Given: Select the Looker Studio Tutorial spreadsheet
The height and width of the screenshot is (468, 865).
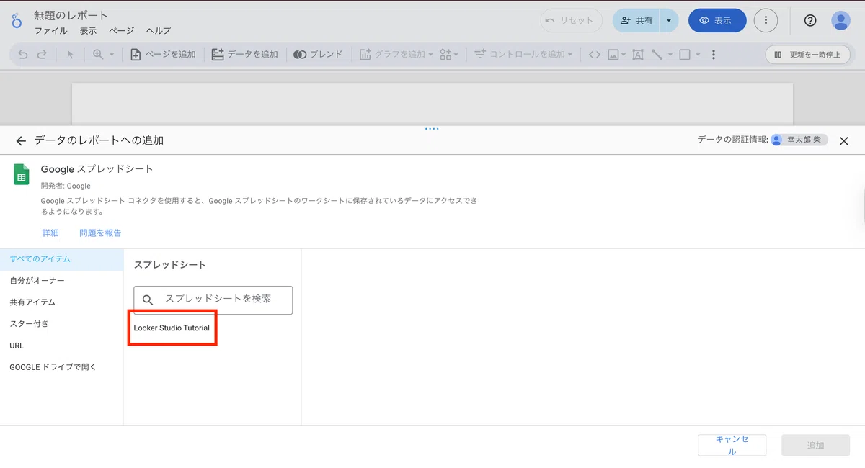Looking at the screenshot, I should pyautogui.click(x=172, y=328).
